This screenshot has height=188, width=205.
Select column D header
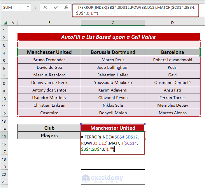pos(172,23)
